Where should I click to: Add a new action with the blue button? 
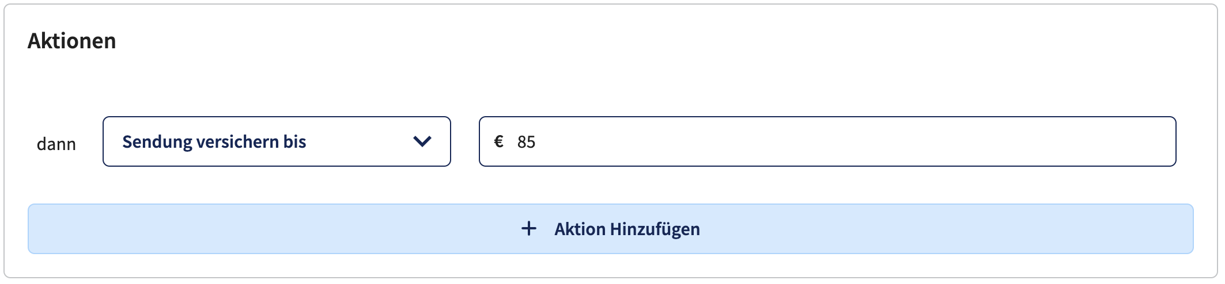611,229
